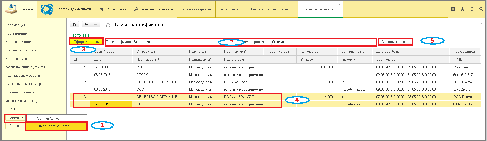Open favorites star in top-right toolbar

pos(462,9)
